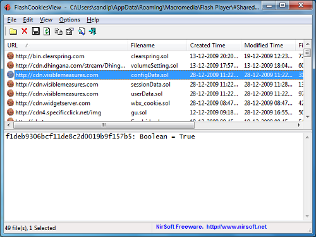316x237 pixels.
Task: Click the exit toolbar icon
Action: (x=92, y=32)
